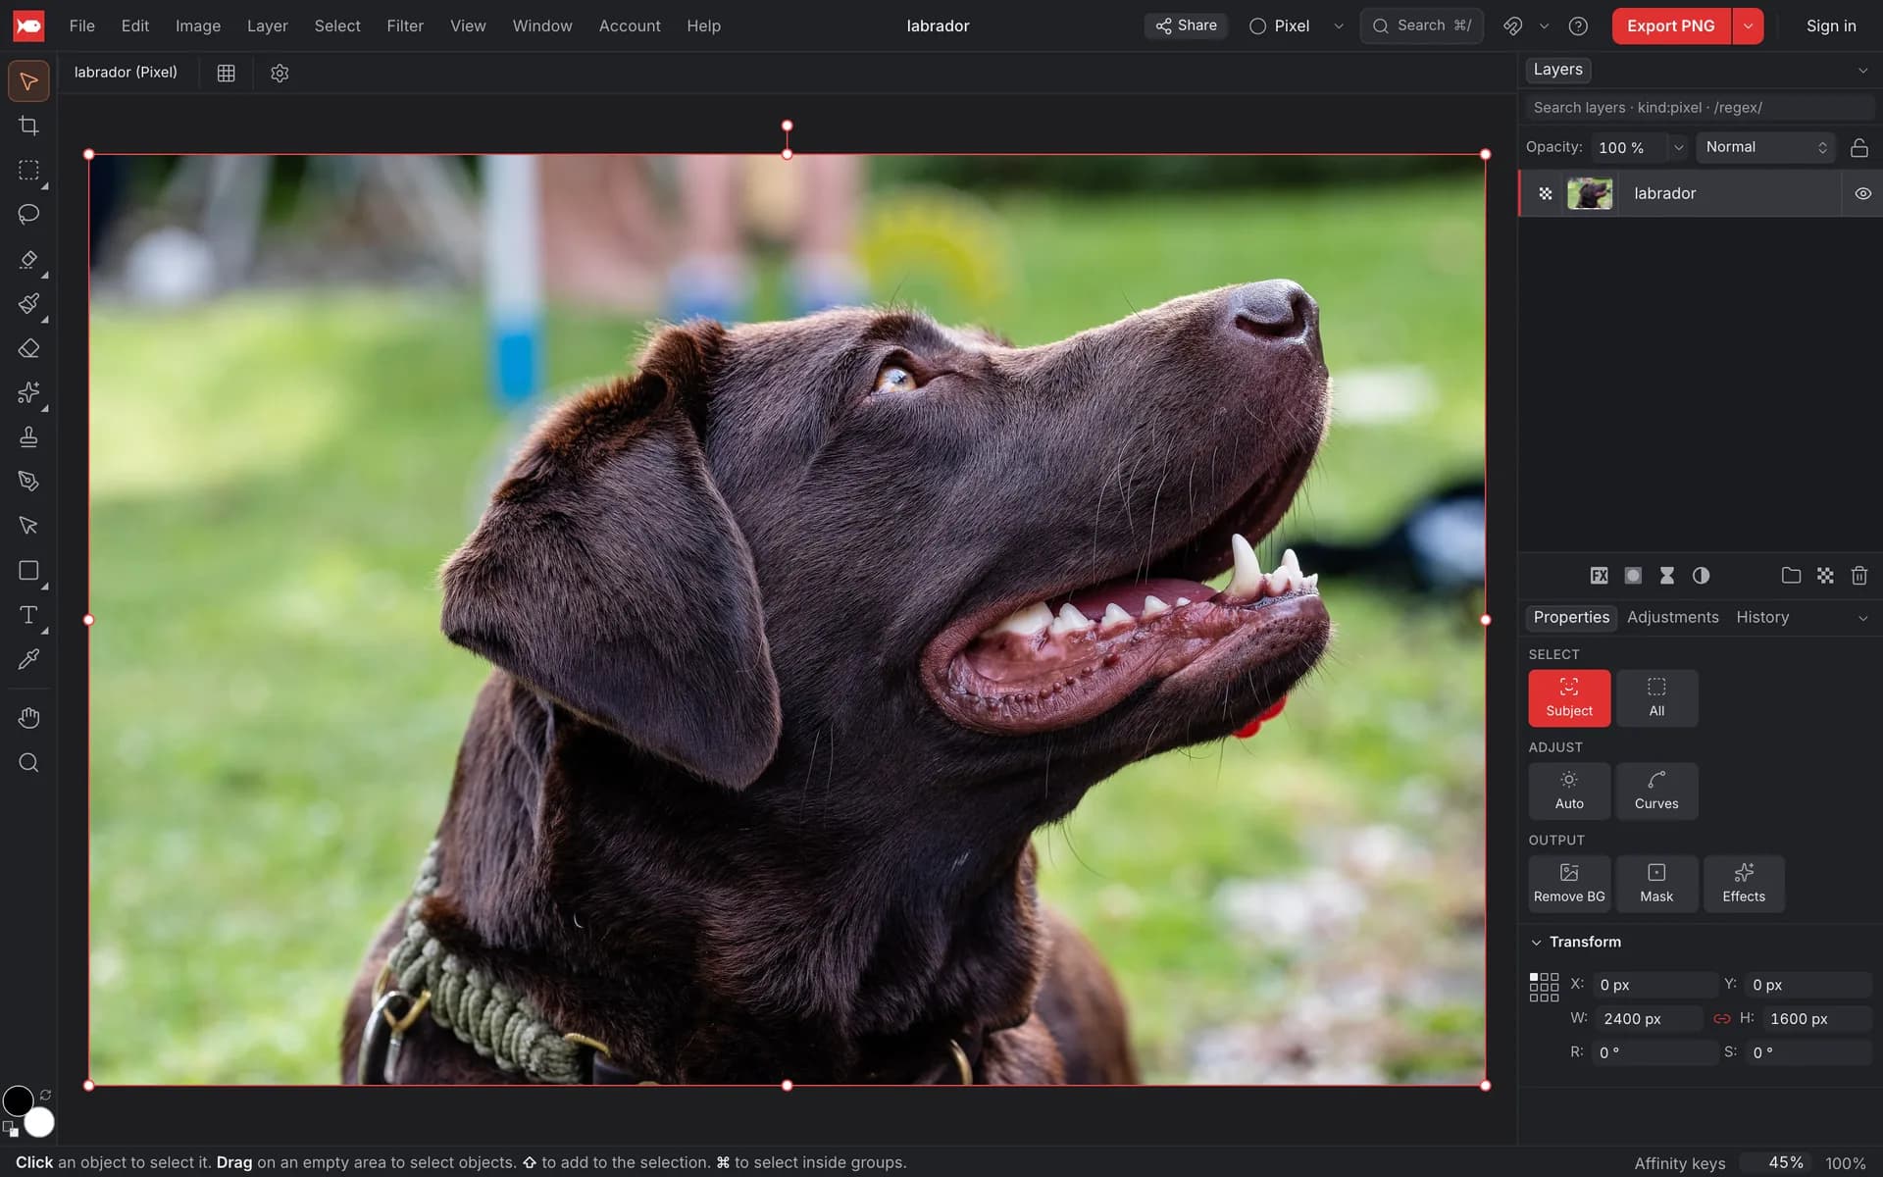
Task: Switch to the Adjustments tab
Action: (x=1672, y=617)
